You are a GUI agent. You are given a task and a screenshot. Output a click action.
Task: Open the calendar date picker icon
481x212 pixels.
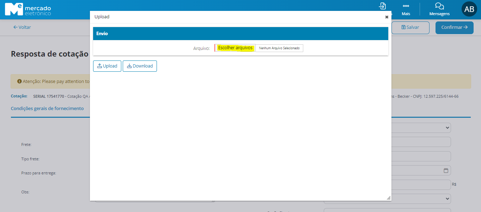point(446,171)
